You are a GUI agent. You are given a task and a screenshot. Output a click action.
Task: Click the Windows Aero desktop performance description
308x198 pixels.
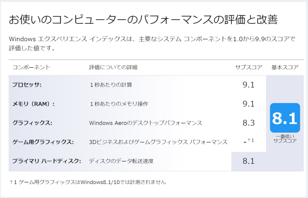(x=146, y=123)
